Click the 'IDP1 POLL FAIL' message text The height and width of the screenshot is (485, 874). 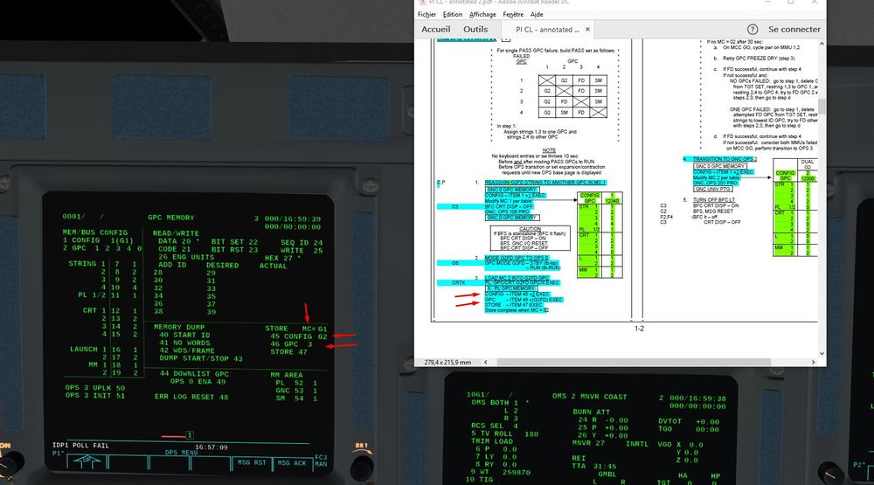tap(80, 446)
